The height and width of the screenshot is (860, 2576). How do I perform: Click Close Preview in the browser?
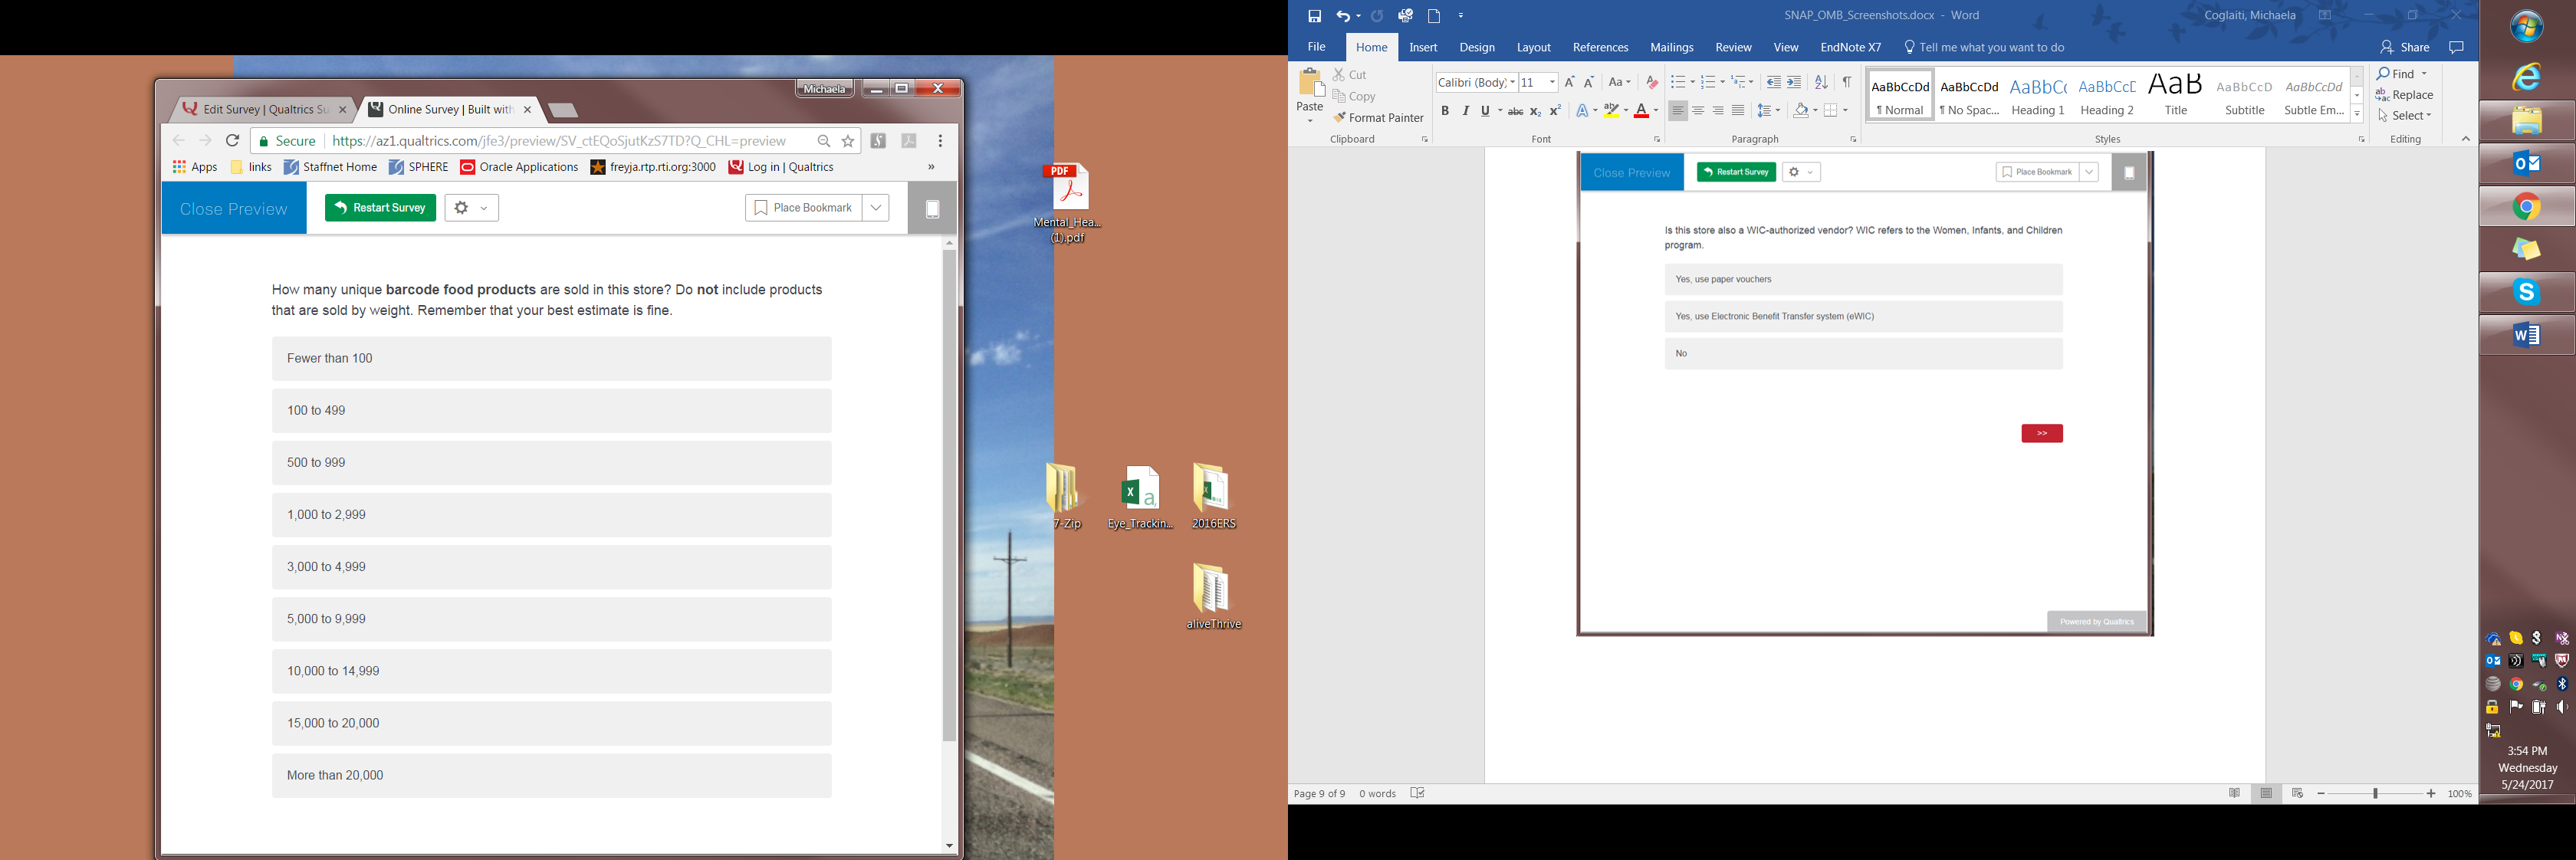coord(234,208)
